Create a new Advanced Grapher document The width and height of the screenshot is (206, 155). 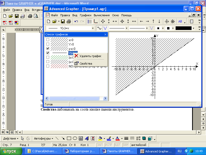tap(48, 21)
